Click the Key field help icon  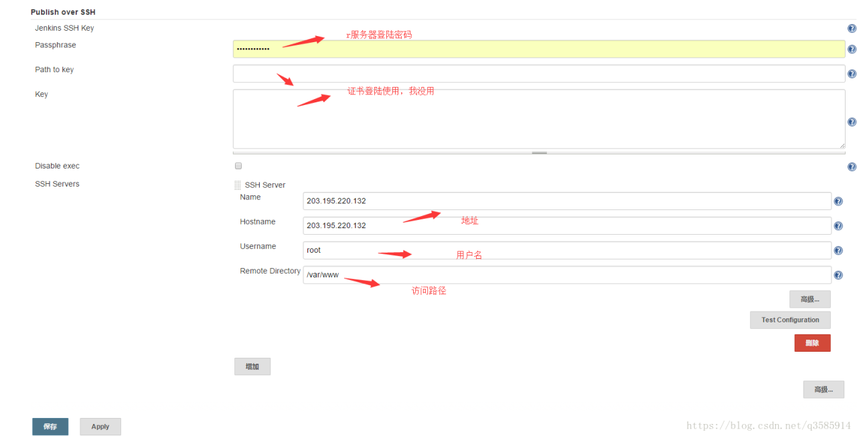(x=852, y=122)
